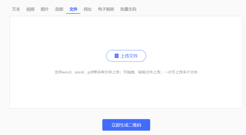Select the 图片 tab
Viewport: 246px width, 135px height.
(x=44, y=9)
